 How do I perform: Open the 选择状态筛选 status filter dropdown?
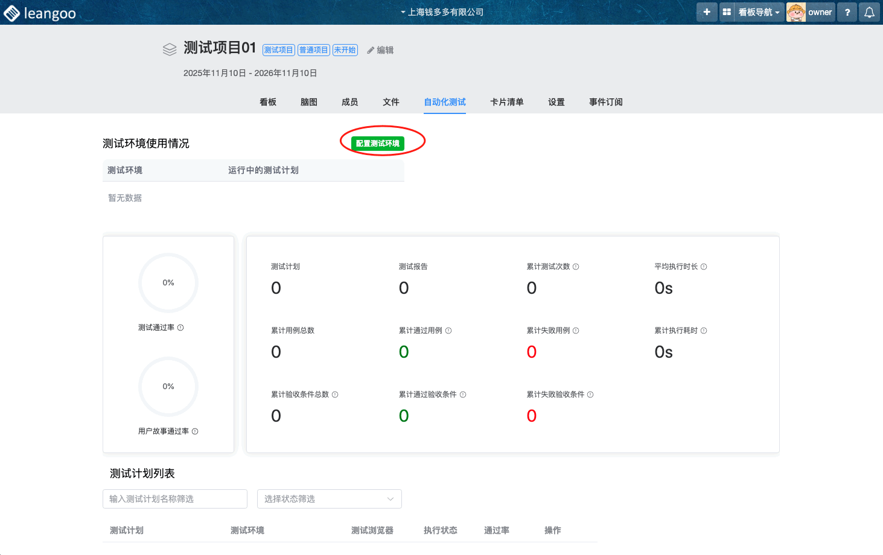tap(329, 499)
